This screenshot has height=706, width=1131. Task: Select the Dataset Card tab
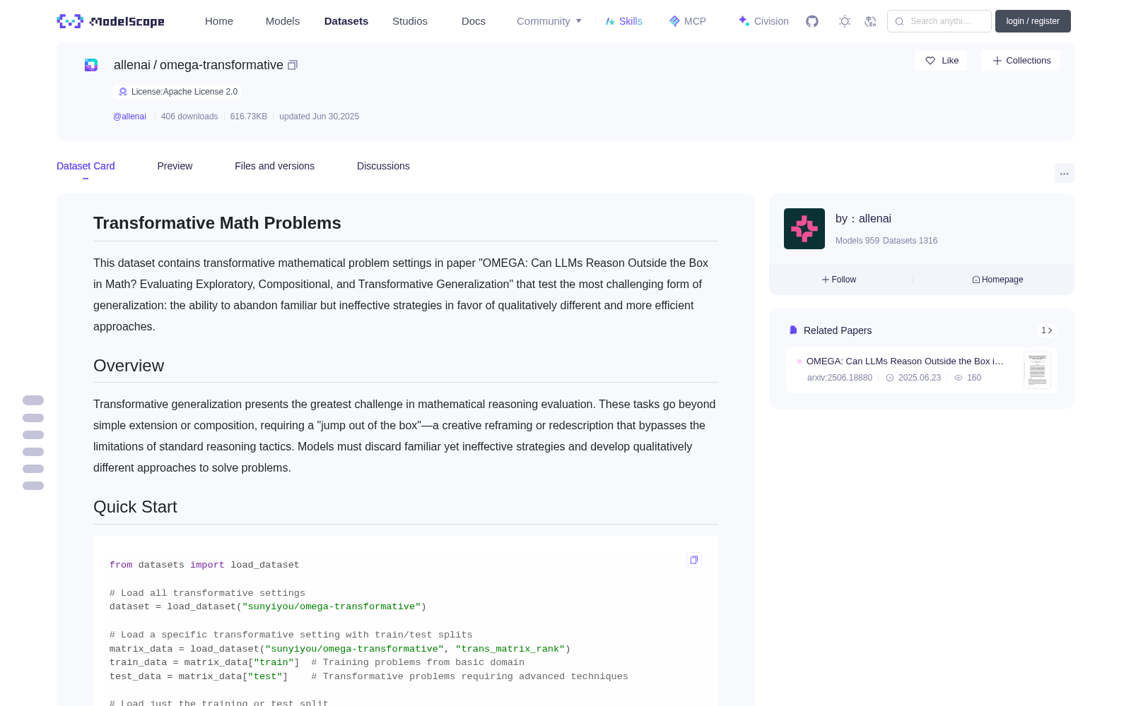click(86, 166)
